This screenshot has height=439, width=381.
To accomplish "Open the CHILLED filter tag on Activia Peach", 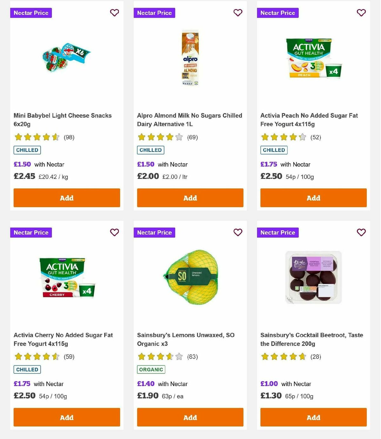I will [x=274, y=150].
